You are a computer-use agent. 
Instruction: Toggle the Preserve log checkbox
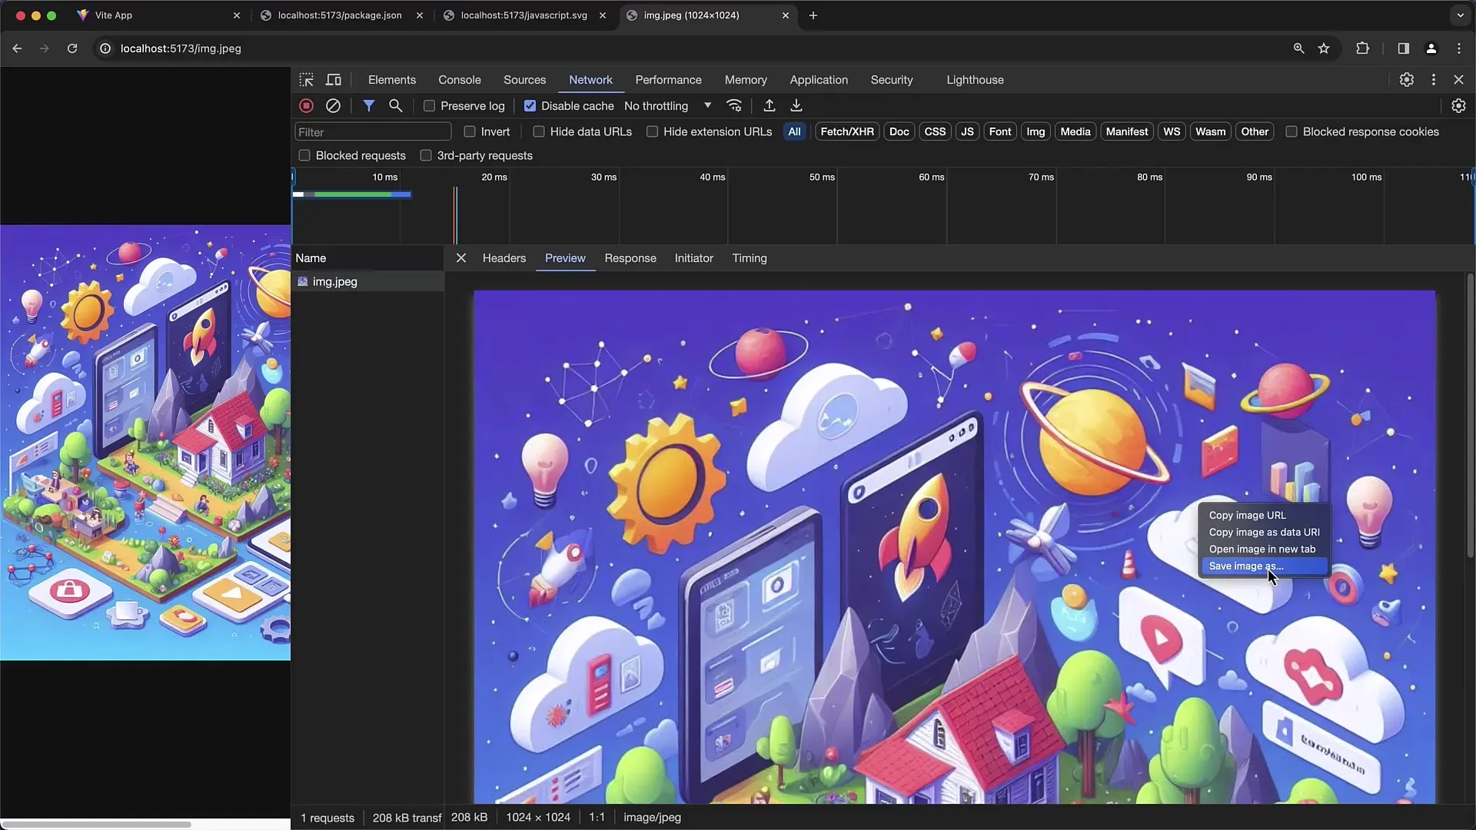pos(430,105)
